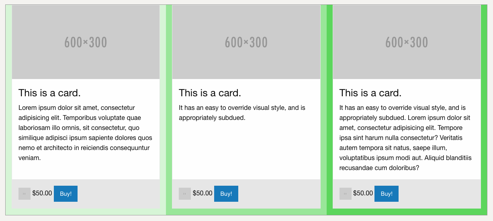This screenshot has height=221, width=493.
Task: Click small gray icon in light-green card footer
Action: coord(25,194)
